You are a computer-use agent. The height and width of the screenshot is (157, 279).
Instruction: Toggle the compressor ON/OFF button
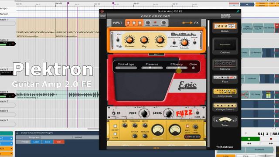point(115,126)
